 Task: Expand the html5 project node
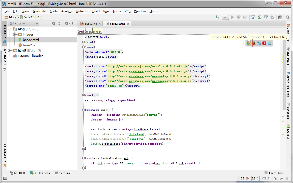point(9,51)
